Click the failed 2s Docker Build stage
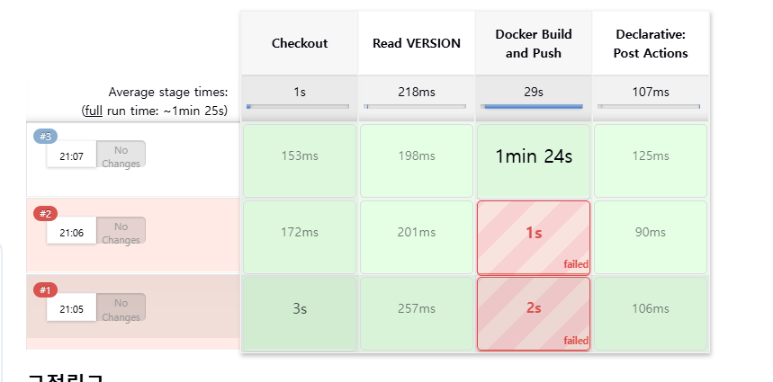Image resolution: width=773 pixels, height=382 pixels. [534, 314]
